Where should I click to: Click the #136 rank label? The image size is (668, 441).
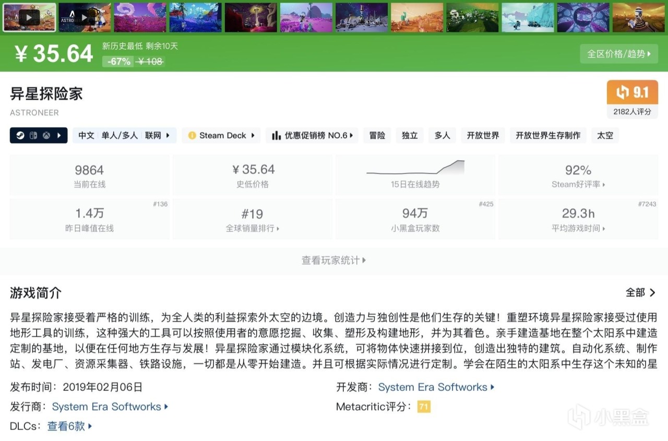click(x=160, y=204)
